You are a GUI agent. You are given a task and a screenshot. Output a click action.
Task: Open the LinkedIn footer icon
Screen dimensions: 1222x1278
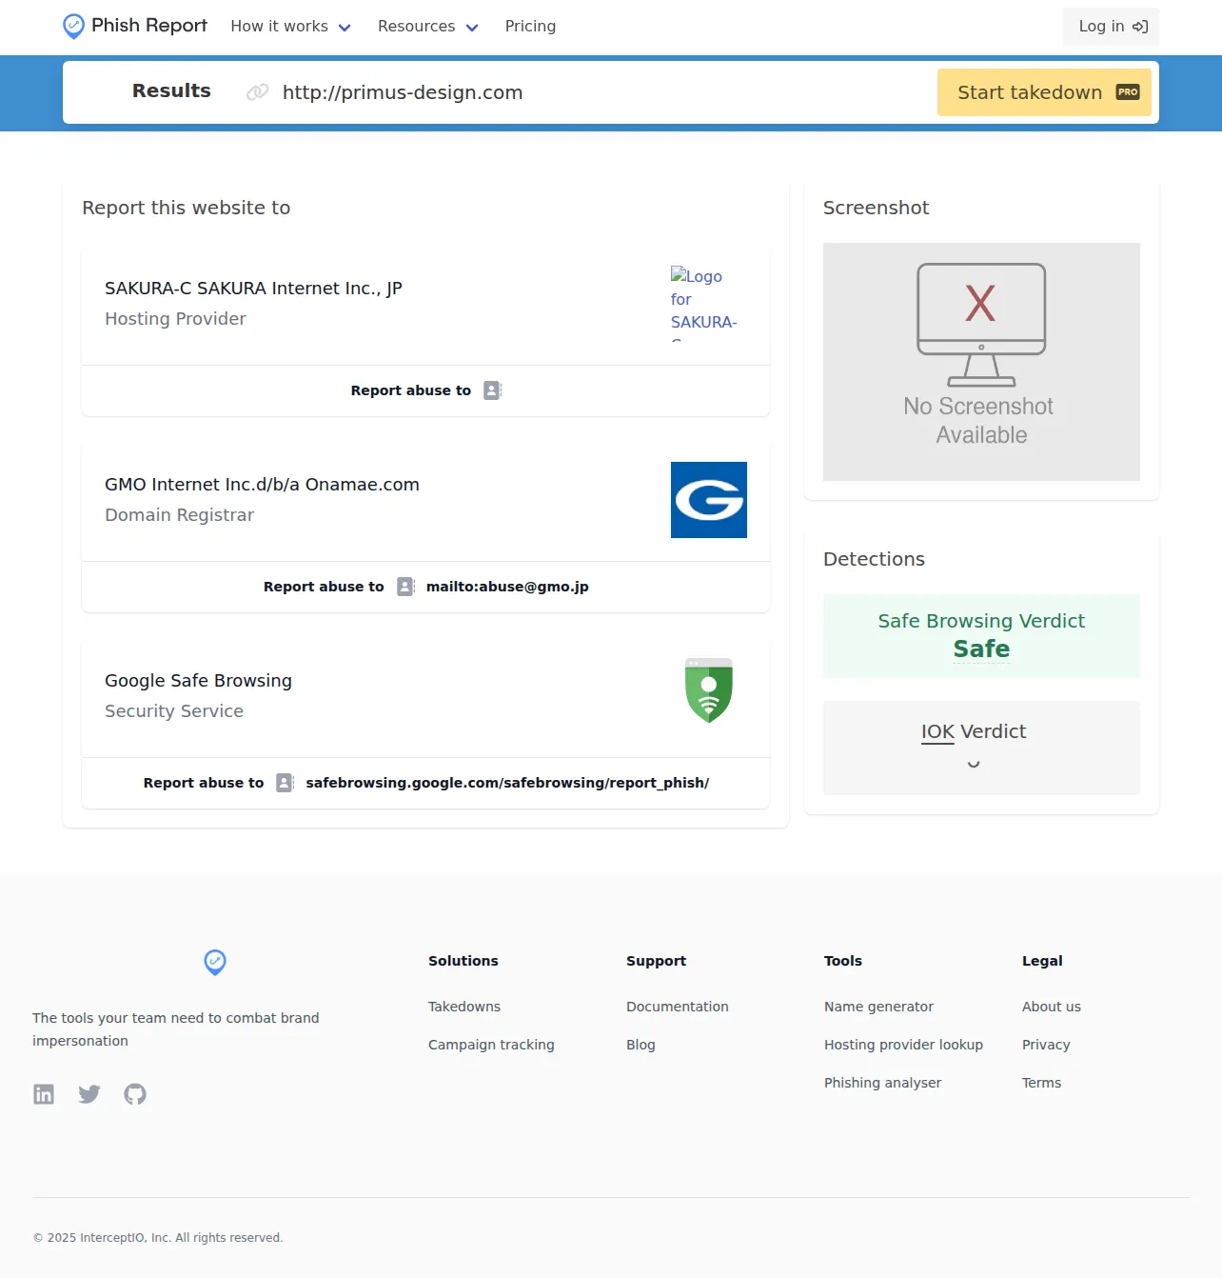point(44,1094)
